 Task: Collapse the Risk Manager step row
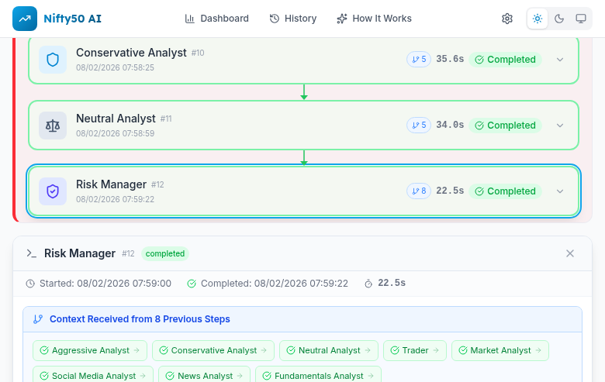point(560,191)
